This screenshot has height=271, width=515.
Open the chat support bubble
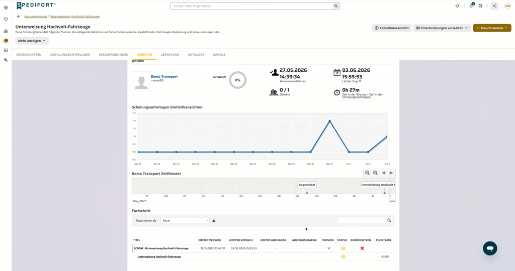click(x=490, y=248)
